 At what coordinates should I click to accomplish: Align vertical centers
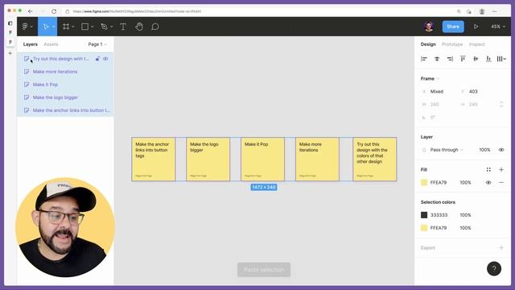[x=476, y=59]
